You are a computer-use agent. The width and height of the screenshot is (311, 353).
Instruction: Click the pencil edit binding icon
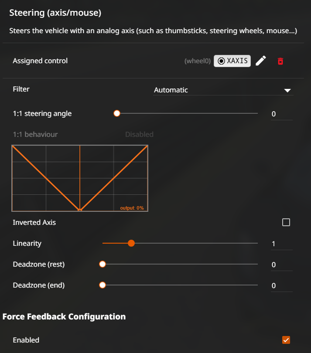(261, 61)
